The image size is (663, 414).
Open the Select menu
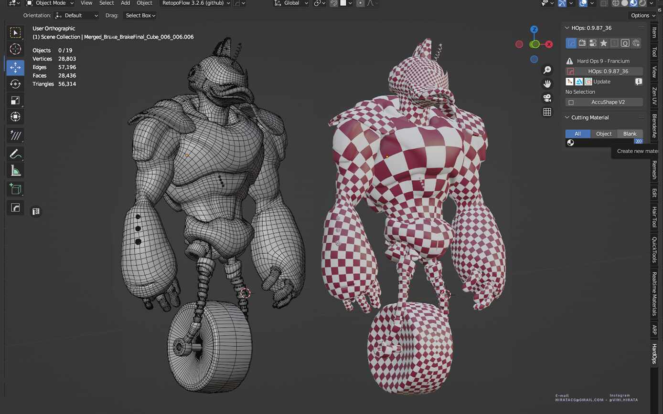(x=107, y=3)
